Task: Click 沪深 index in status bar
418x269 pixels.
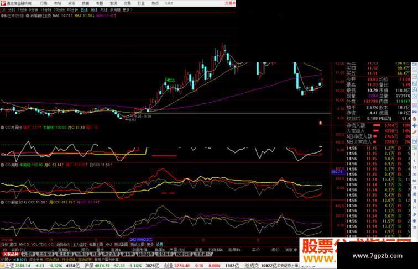Action: [89, 266]
